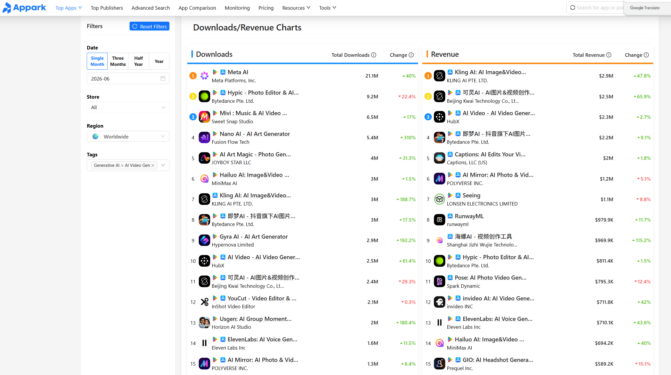Click the 21.1M downloads value for Meta AI

pyautogui.click(x=372, y=76)
